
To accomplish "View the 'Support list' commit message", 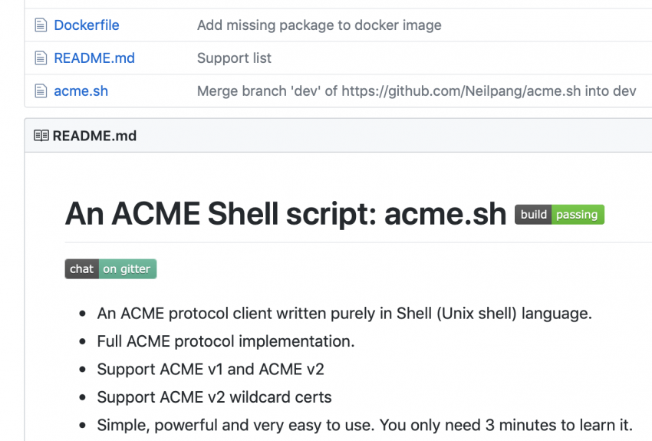I will point(234,58).
